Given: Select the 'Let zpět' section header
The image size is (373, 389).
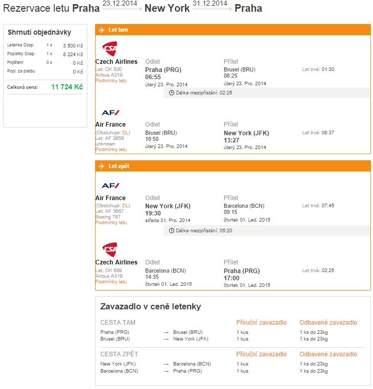Looking at the screenshot, I should point(120,166).
